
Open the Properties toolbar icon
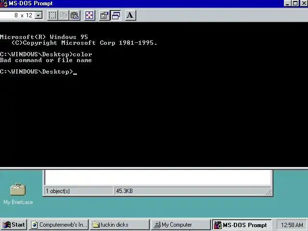click(x=104, y=15)
